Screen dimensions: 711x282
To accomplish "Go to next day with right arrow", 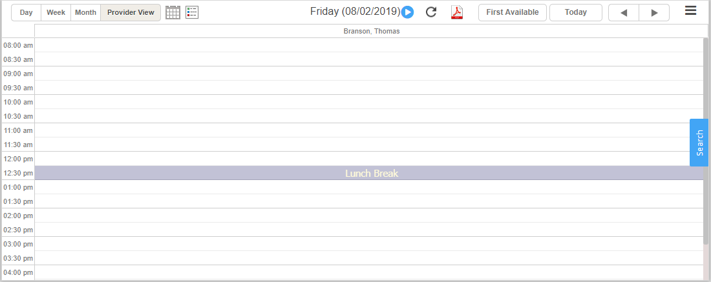I will pos(654,13).
